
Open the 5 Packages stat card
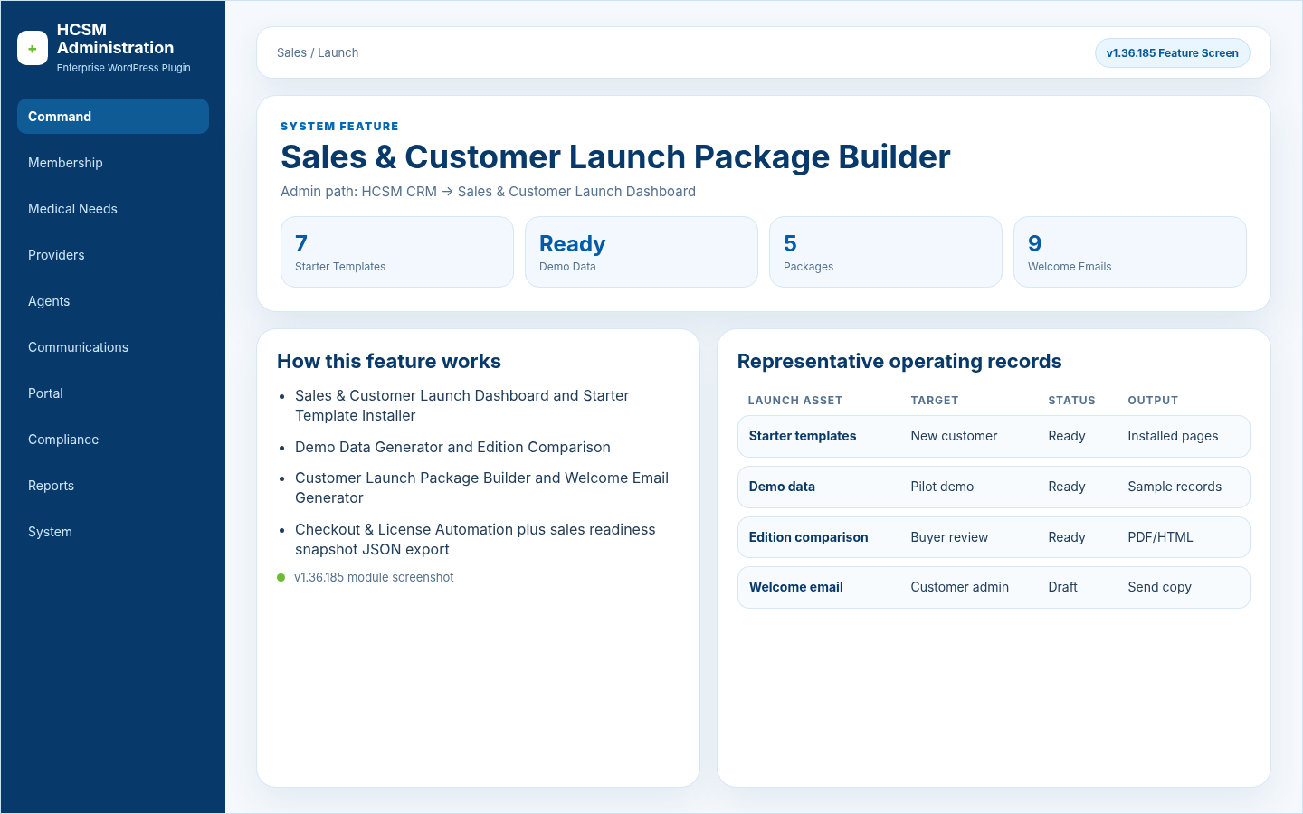tap(886, 251)
